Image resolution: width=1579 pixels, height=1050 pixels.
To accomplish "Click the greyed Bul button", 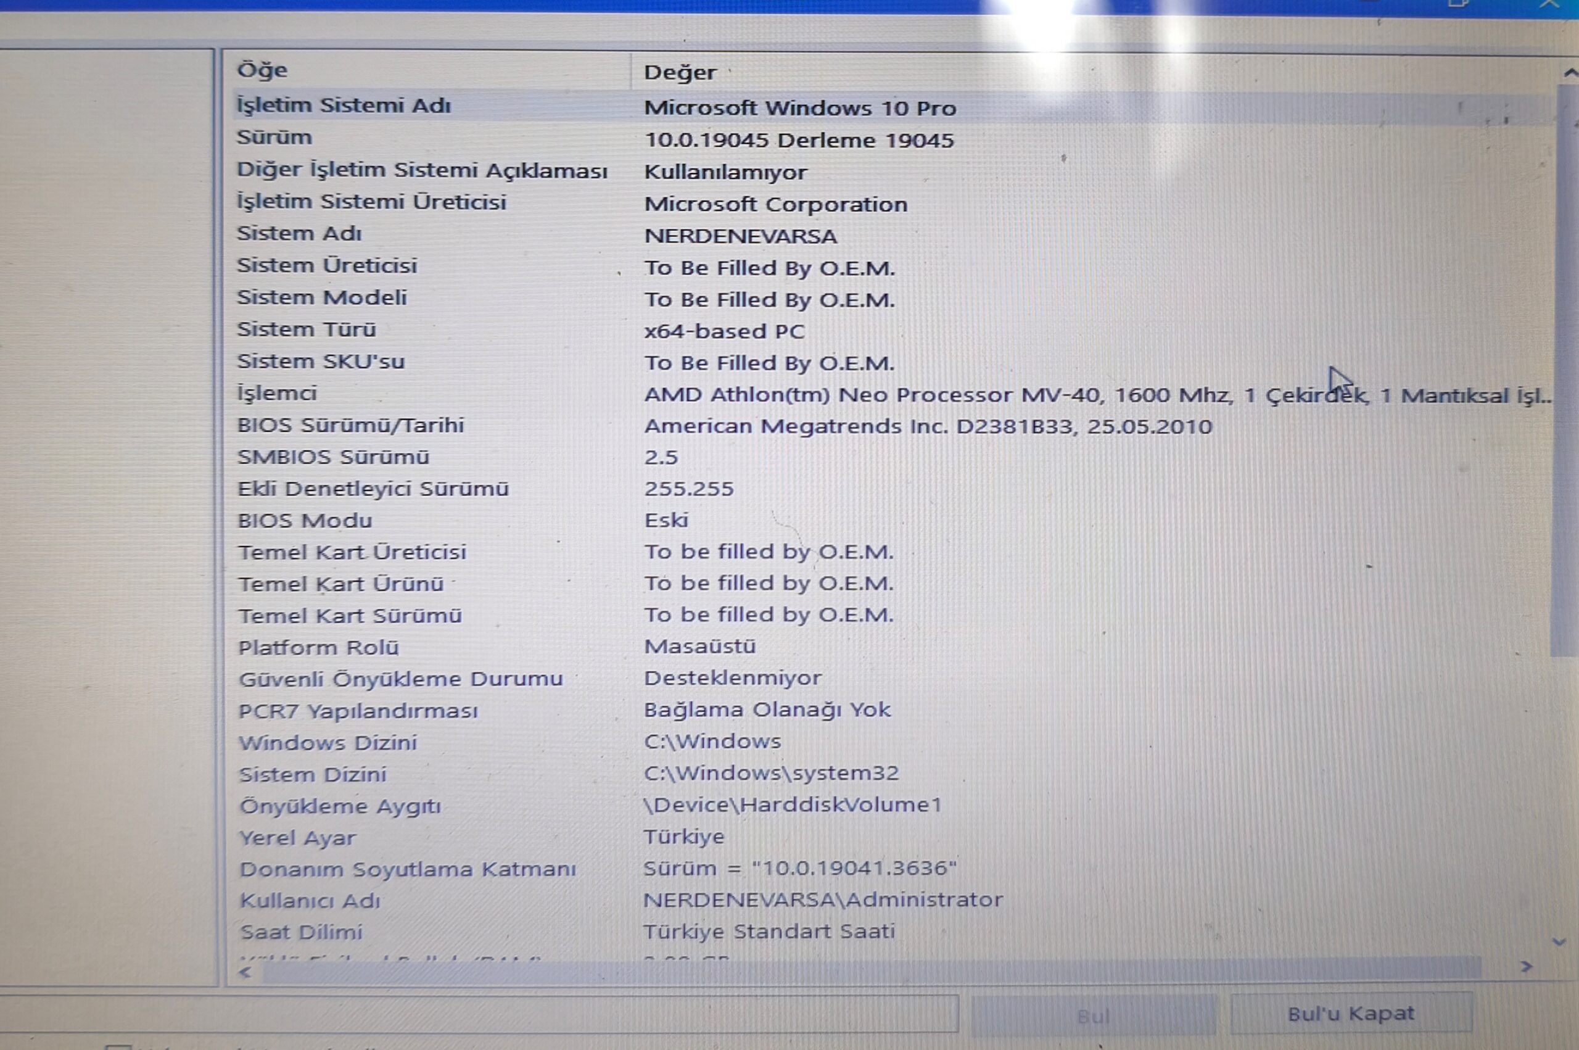I will point(1093,1016).
